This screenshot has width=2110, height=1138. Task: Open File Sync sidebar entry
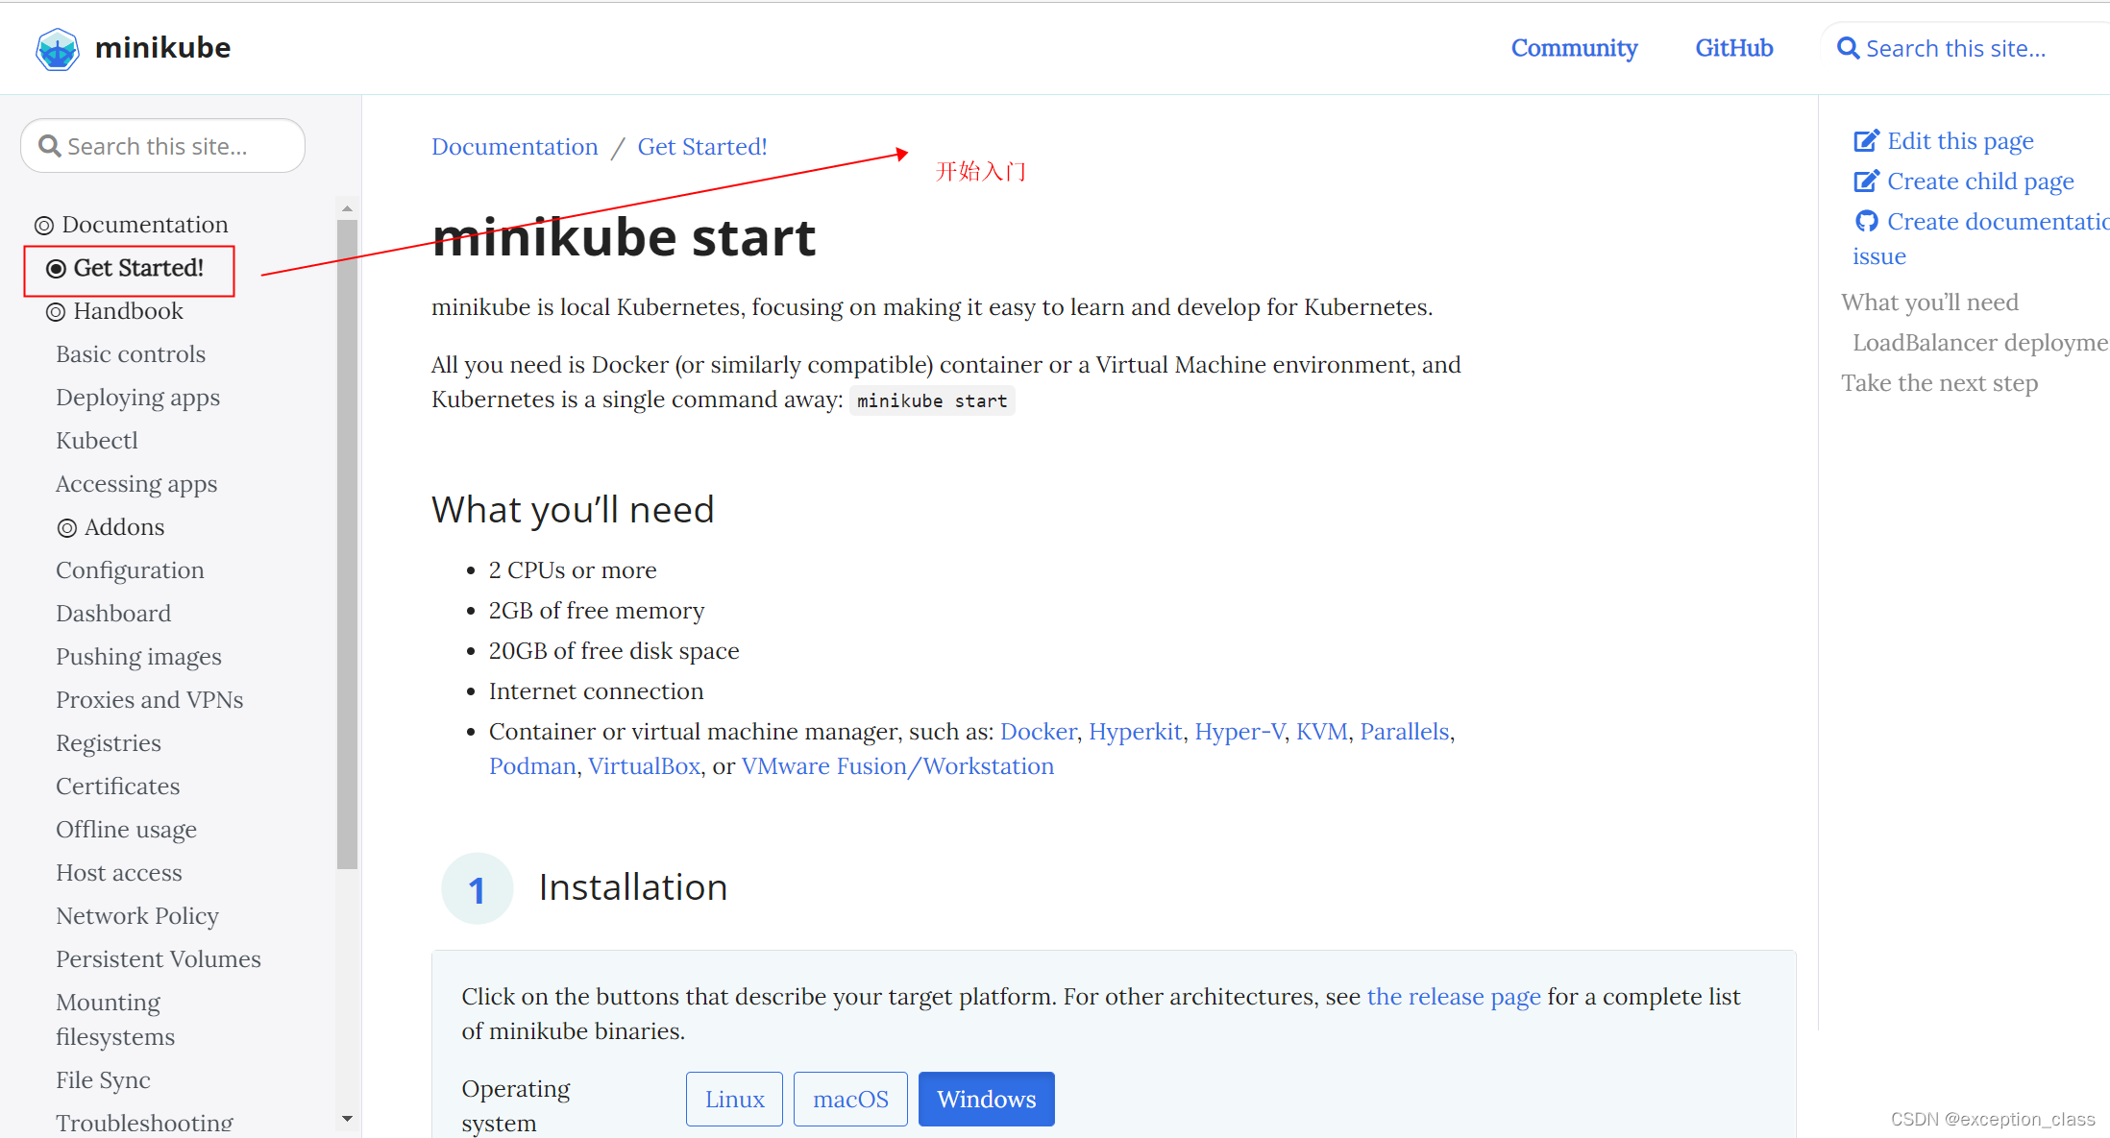103,1080
